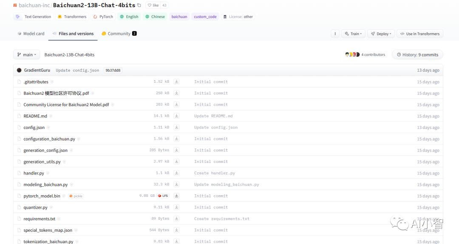Open the .gitattributes file
459x244 pixels.
[x=36, y=82]
